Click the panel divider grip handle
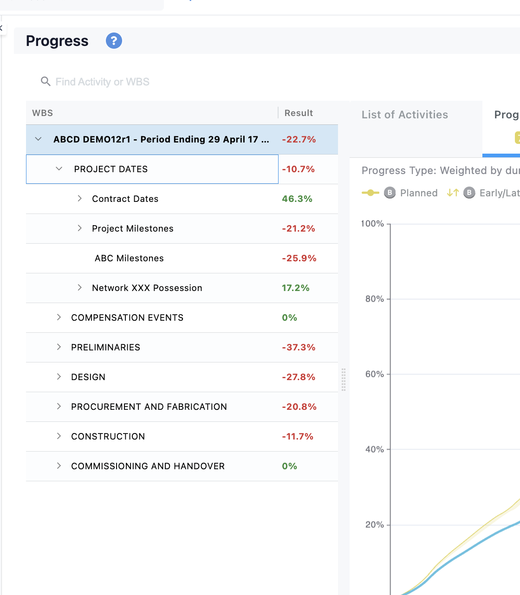The width and height of the screenshot is (520, 595). click(344, 380)
